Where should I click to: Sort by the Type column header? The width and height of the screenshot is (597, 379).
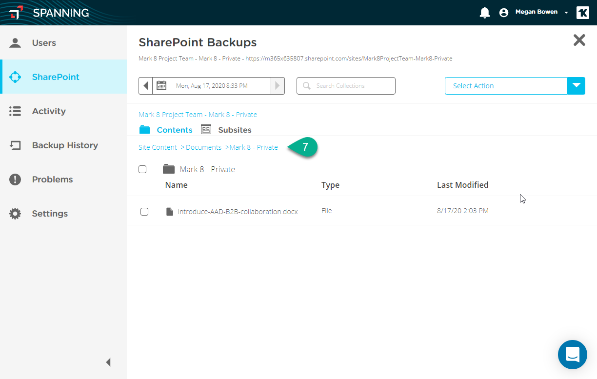point(330,185)
